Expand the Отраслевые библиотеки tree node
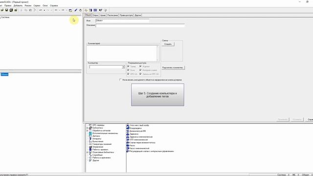The height and width of the screenshot is (176, 313). [87, 152]
